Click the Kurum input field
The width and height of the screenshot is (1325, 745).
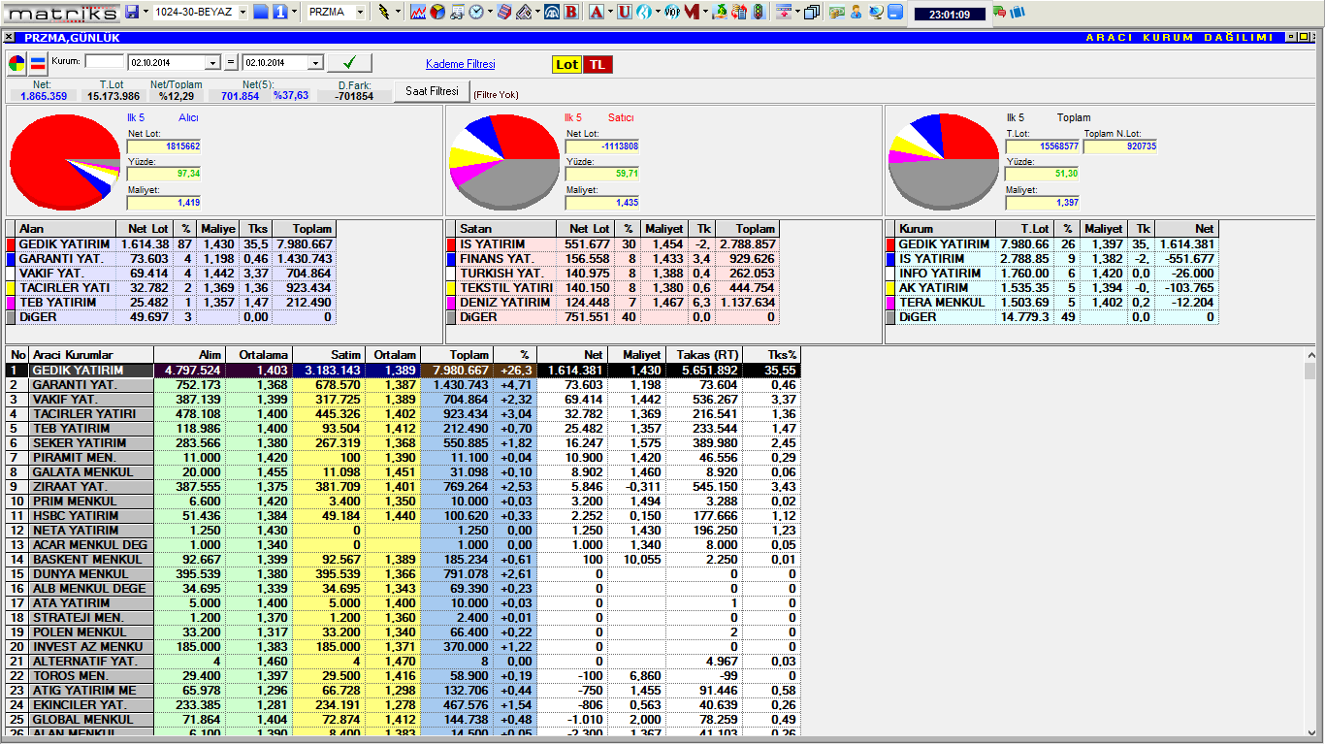click(x=105, y=62)
